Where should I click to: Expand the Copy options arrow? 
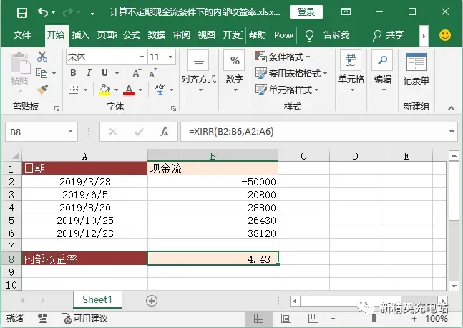tap(54, 73)
